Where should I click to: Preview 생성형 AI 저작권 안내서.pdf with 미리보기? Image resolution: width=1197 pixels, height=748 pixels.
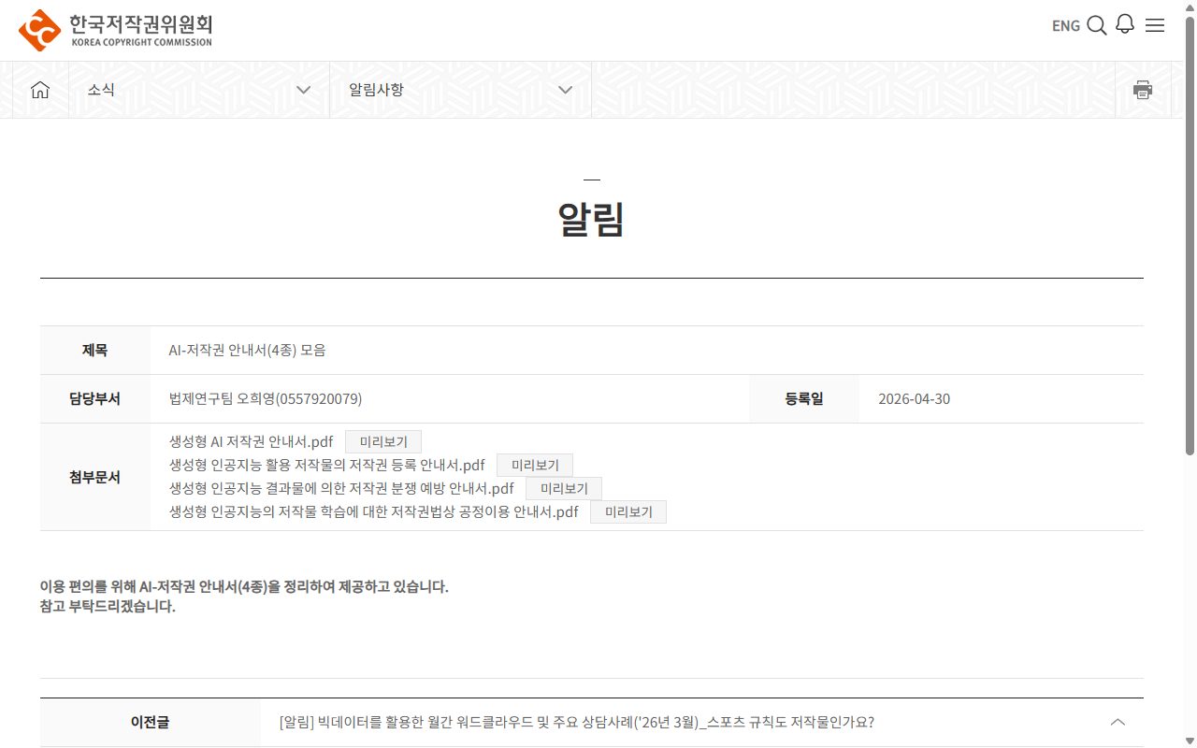pyautogui.click(x=383, y=441)
